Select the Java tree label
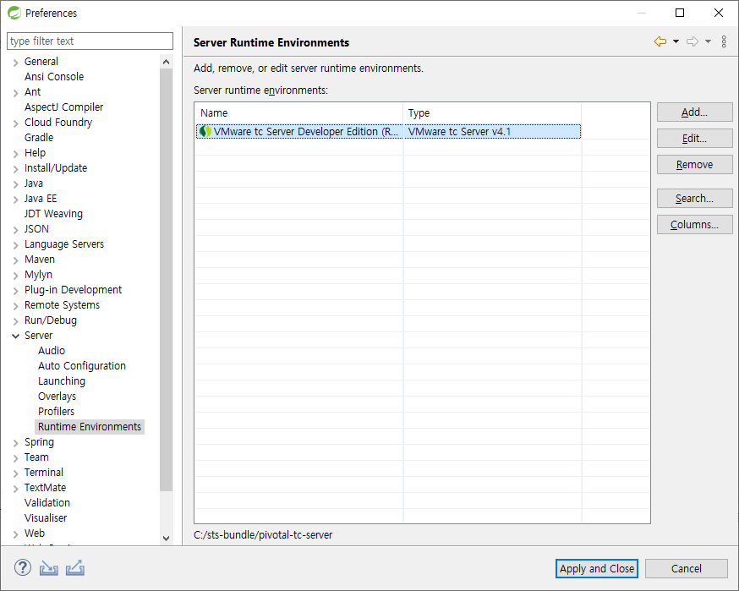Image resolution: width=739 pixels, height=591 pixels. point(34,183)
